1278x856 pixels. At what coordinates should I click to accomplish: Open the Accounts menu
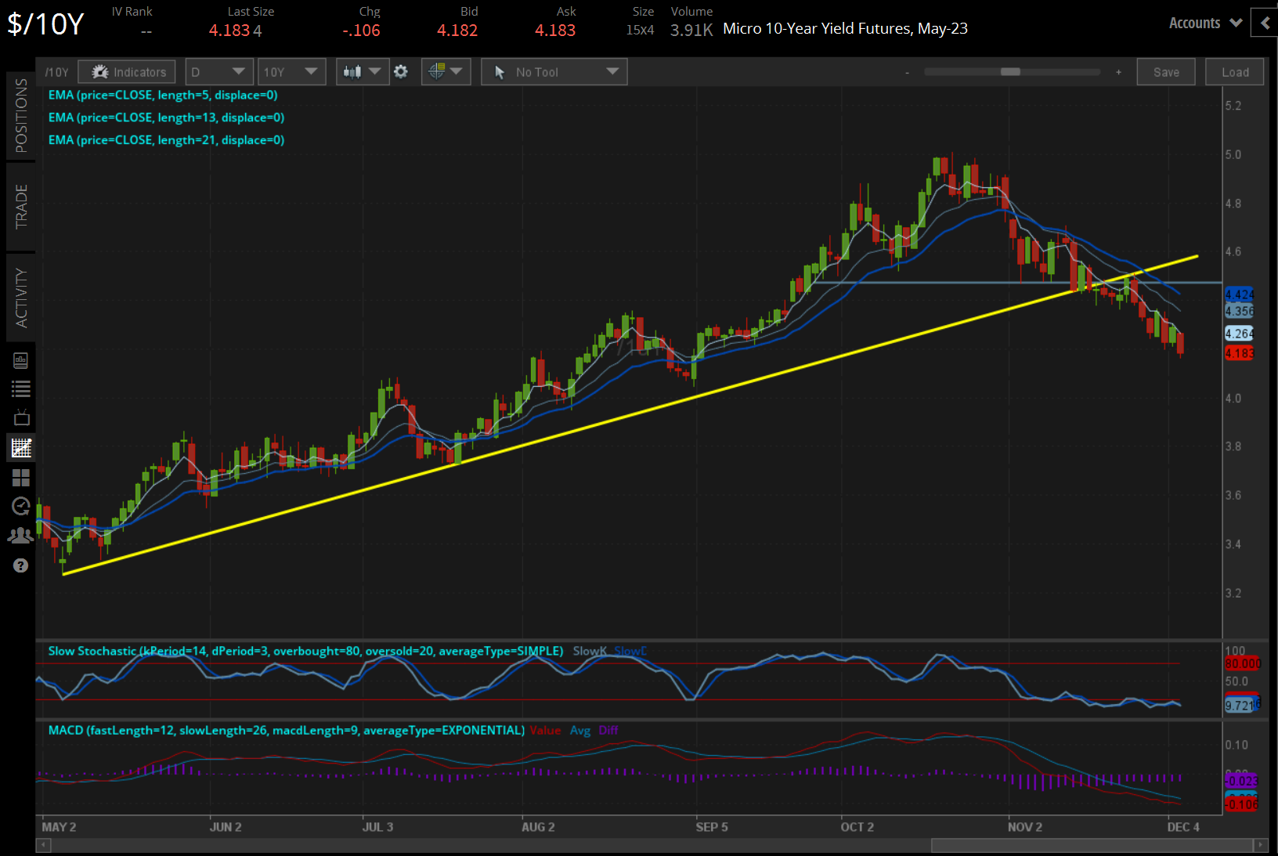[x=1204, y=23]
